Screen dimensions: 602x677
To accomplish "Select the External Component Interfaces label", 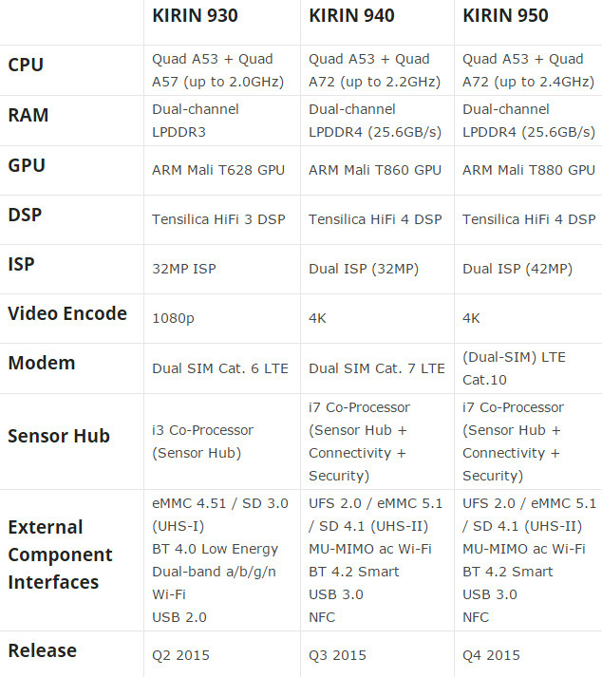I will (60, 555).
